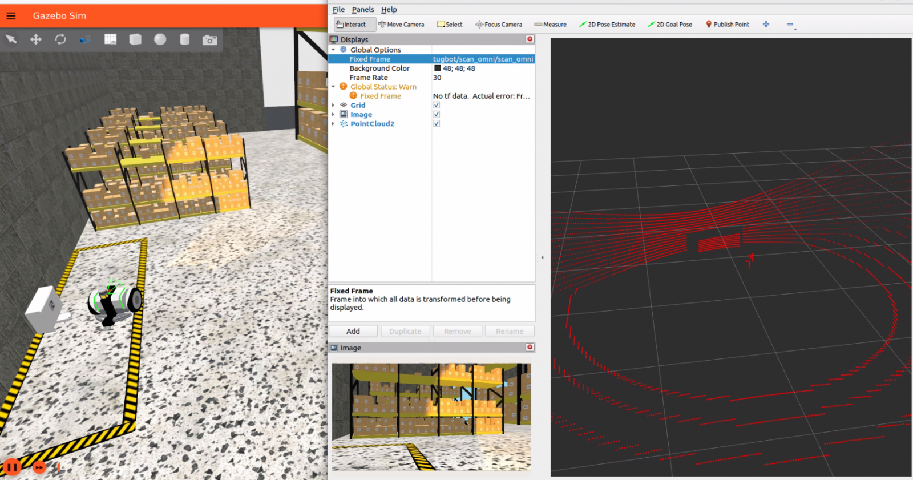Select the translate mode tool in Gazebo
The width and height of the screenshot is (913, 480).
pyautogui.click(x=36, y=39)
